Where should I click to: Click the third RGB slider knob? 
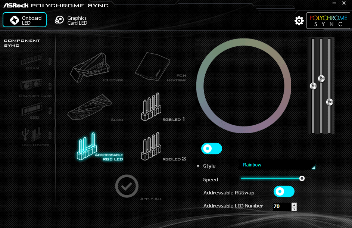pos(330,102)
